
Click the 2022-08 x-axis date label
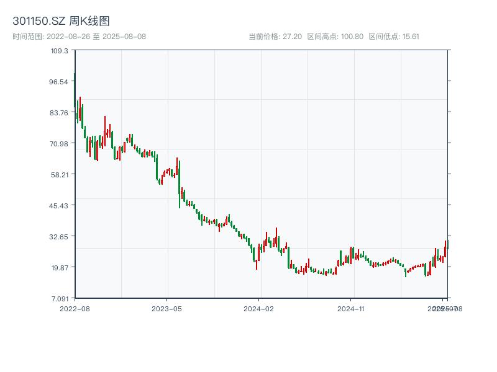pos(75,308)
